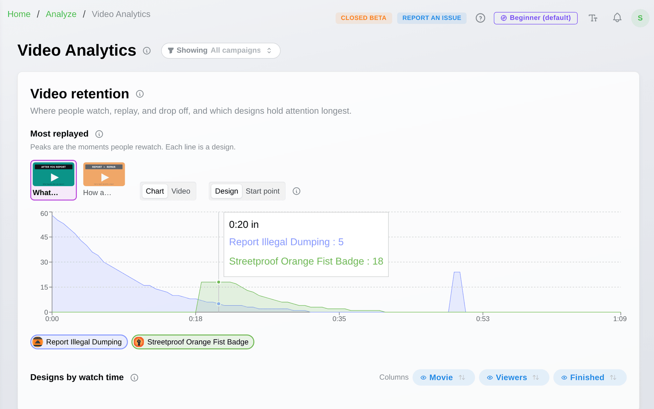Viewport: 654px width, 409px height.
Task: Click the '1:09' axis label
Action: click(x=620, y=319)
